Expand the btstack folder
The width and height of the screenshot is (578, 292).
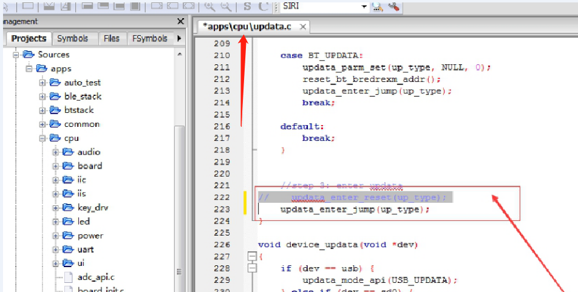42,110
